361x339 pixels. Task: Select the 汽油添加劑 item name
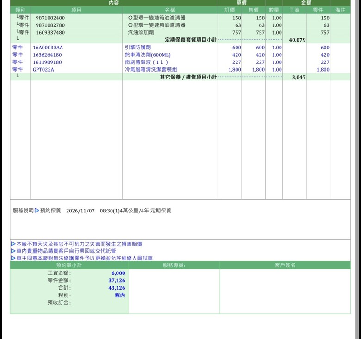(x=141, y=32)
